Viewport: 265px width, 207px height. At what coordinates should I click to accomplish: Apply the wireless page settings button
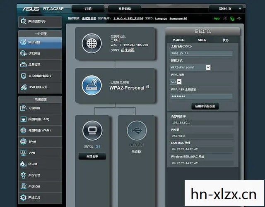pos(205,106)
